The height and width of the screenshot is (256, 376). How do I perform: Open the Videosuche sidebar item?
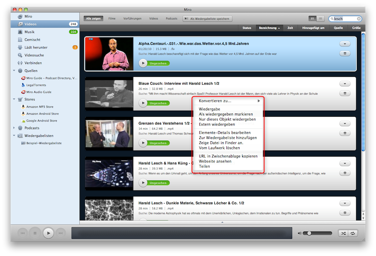[33, 55]
